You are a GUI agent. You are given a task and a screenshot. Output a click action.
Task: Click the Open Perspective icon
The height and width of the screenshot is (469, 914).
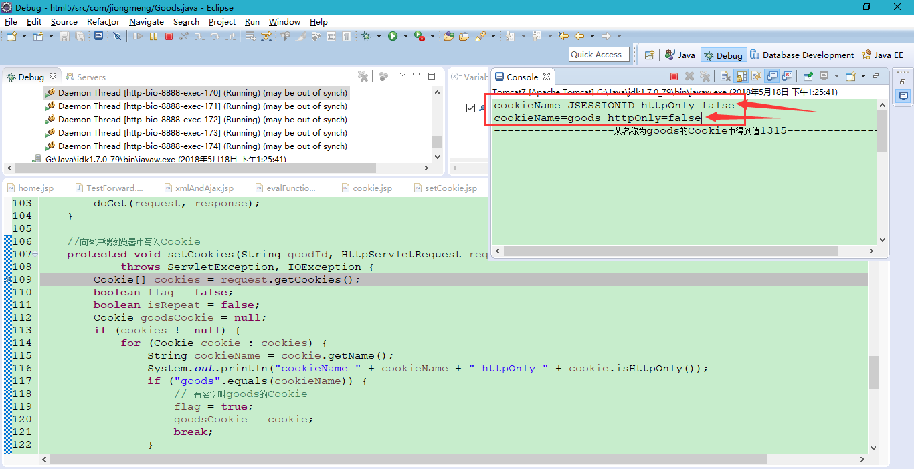[x=648, y=55]
